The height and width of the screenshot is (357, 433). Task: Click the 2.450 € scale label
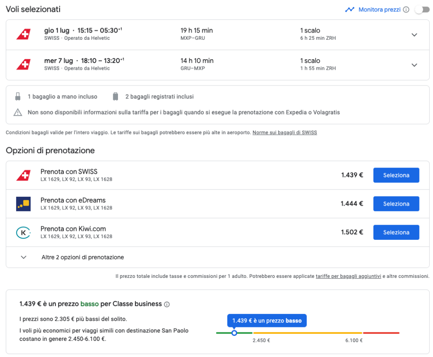point(261,341)
